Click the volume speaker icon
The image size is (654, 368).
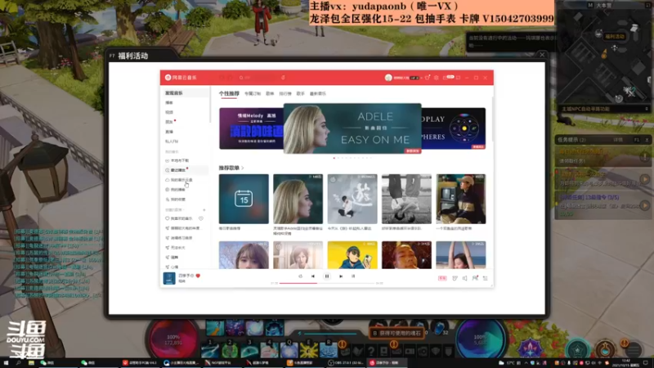click(464, 278)
